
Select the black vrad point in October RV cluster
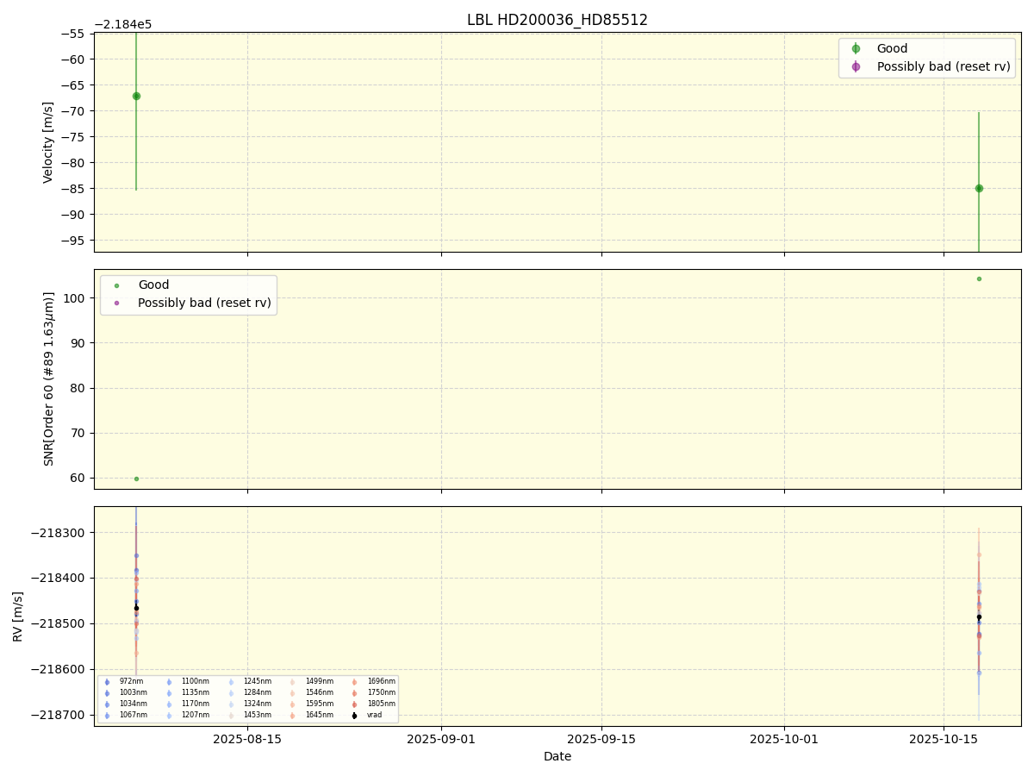pos(979,616)
